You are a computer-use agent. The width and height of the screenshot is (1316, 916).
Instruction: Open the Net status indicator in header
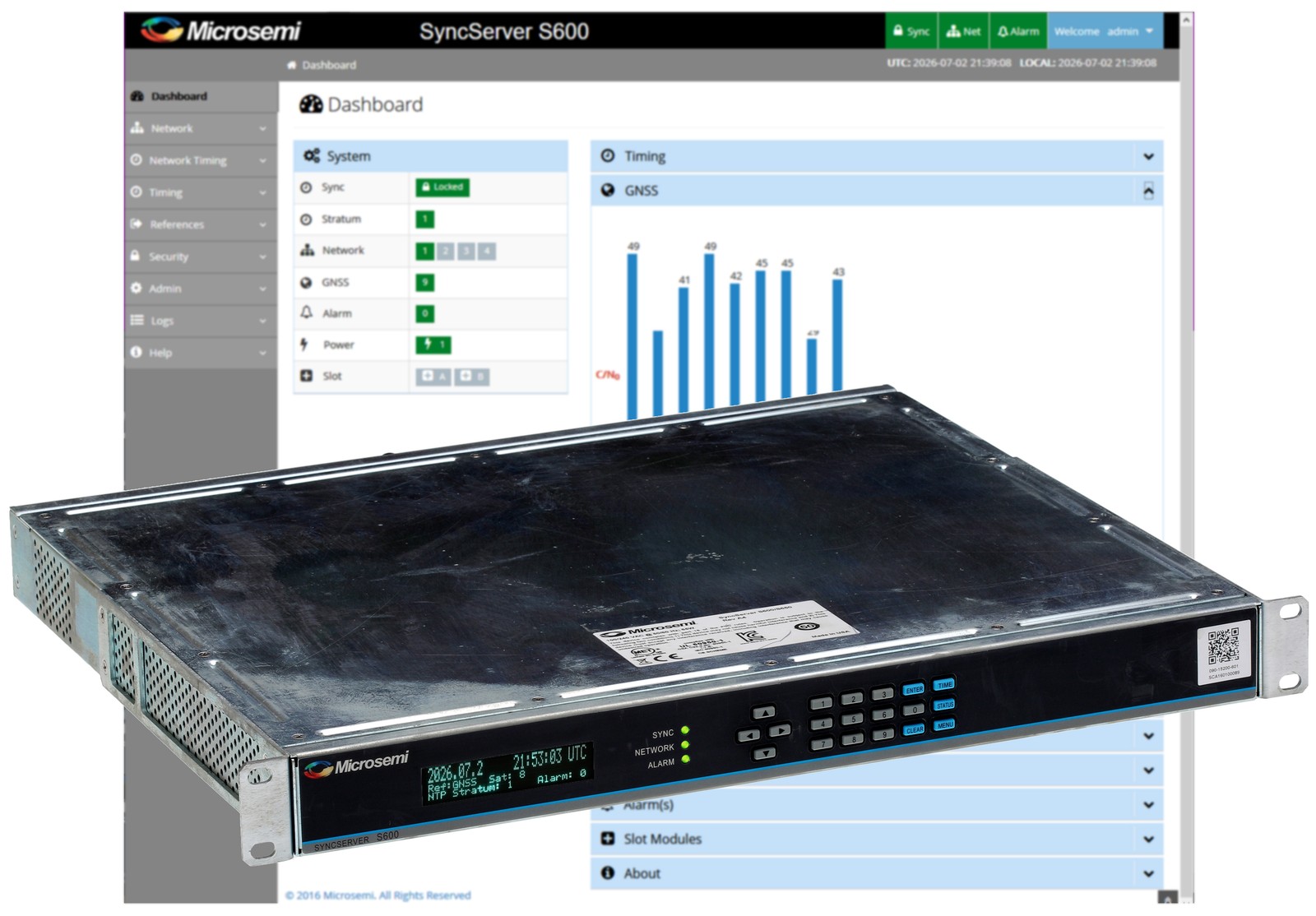963,31
